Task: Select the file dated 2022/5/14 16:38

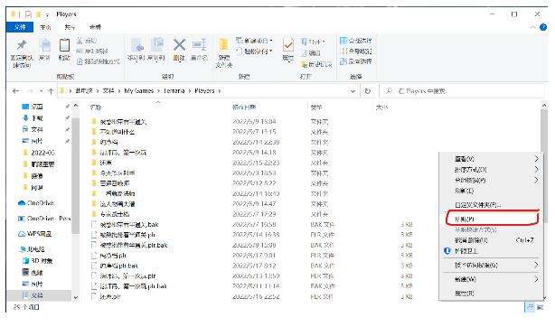Action: [251, 235]
